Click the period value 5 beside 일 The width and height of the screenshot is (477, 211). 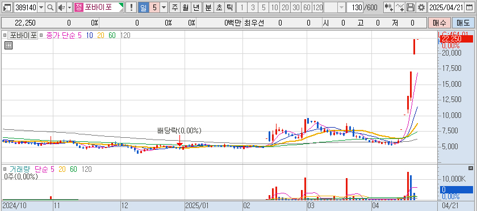click(x=154, y=7)
